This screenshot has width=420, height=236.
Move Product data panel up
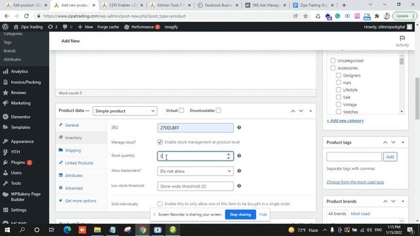[293, 111]
